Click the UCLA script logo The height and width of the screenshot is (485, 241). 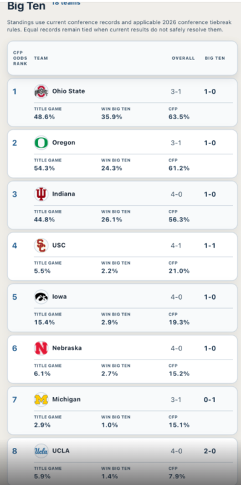41,451
